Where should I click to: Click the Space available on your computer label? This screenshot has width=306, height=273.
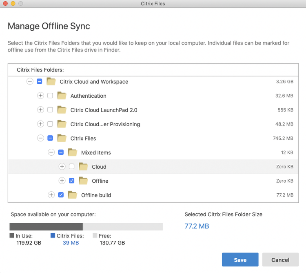click(53, 215)
